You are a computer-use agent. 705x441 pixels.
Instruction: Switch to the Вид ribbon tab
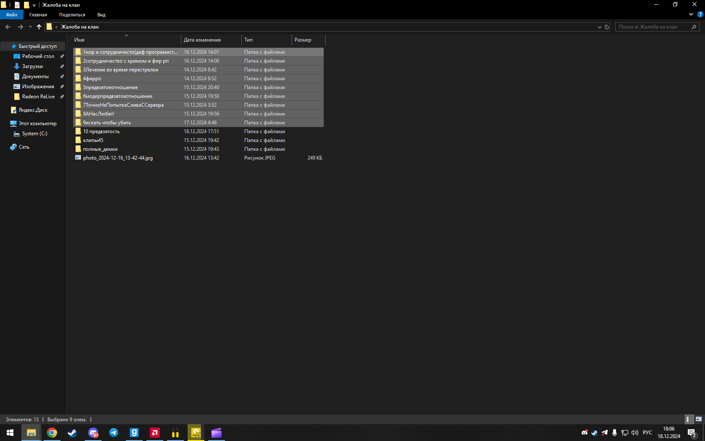[101, 15]
